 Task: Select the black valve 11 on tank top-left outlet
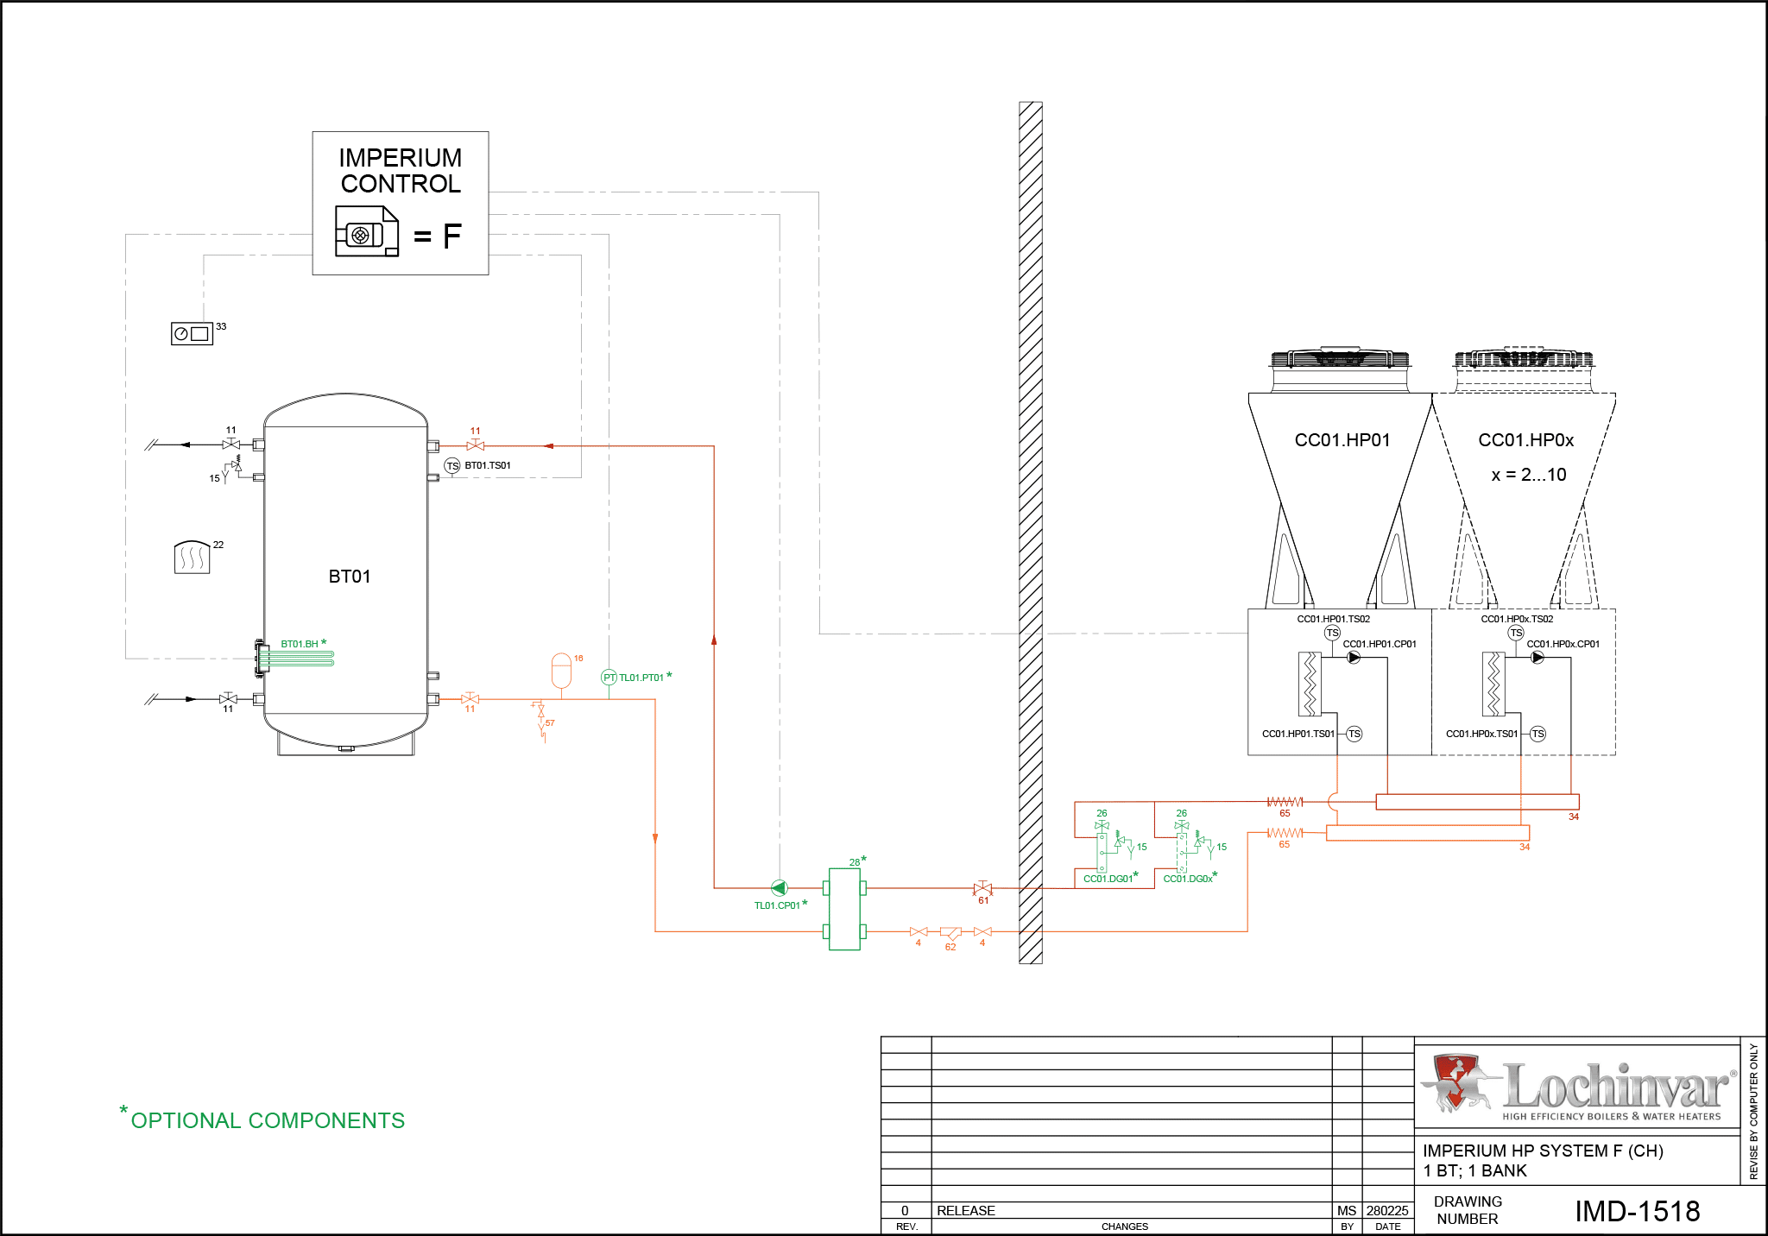coord(230,445)
